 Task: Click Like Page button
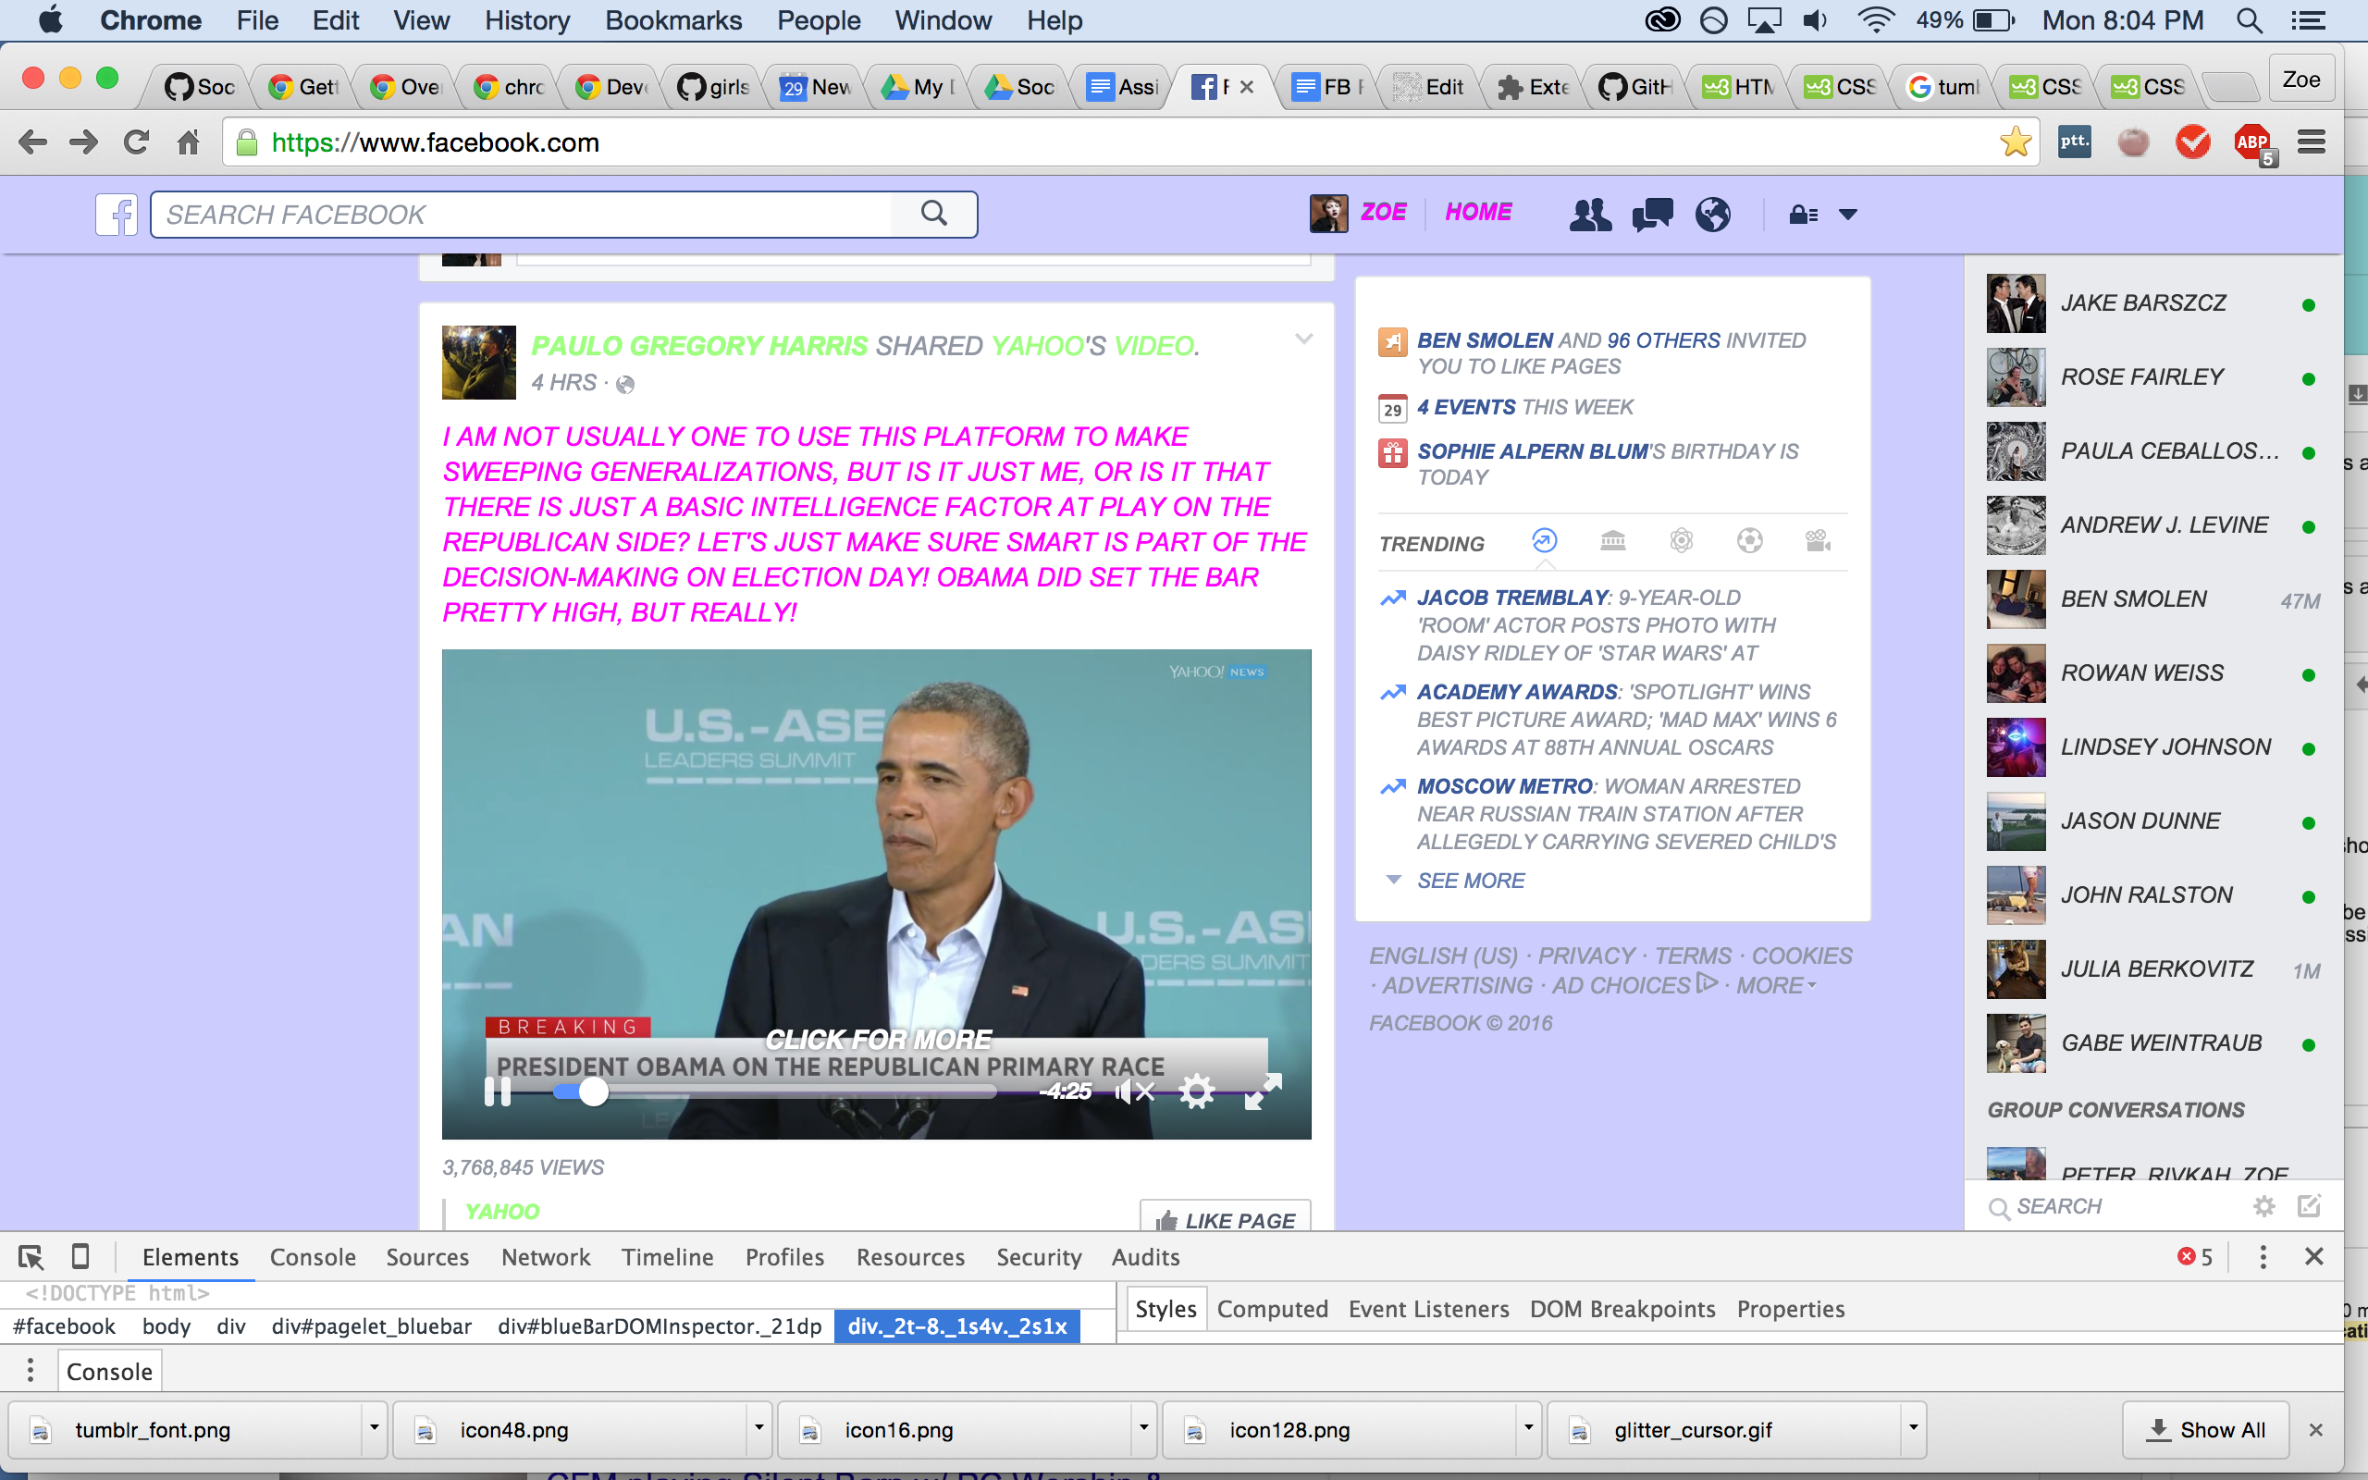[x=1225, y=1216]
